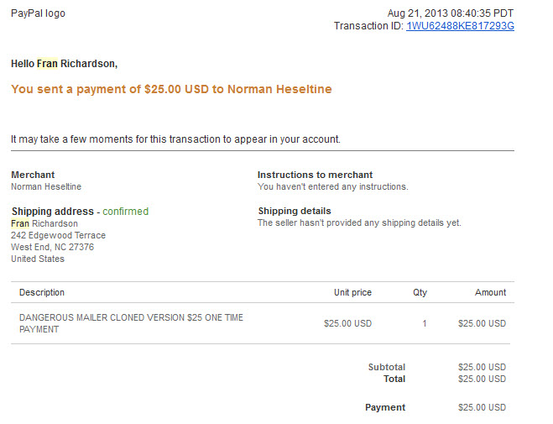This screenshot has width=553, height=424.
Task: Select merchant name Norman Heseltine under Merchant
Action: pyautogui.click(x=46, y=186)
